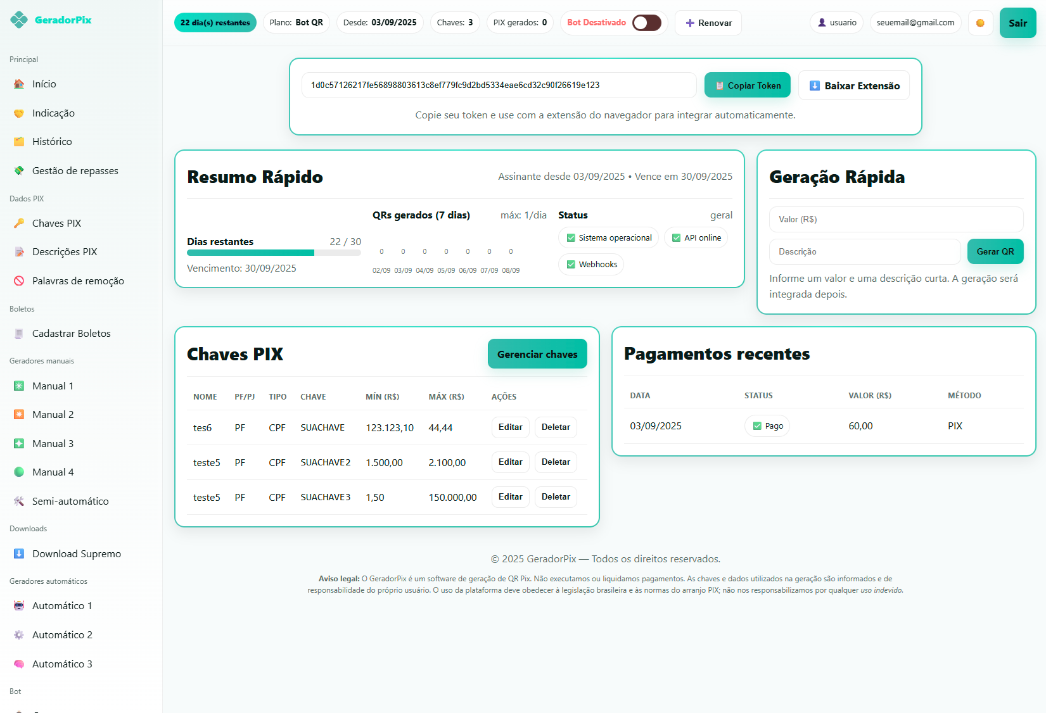Open Cadastrar Boletos in the sidebar
This screenshot has width=1046, height=713.
[x=71, y=334]
